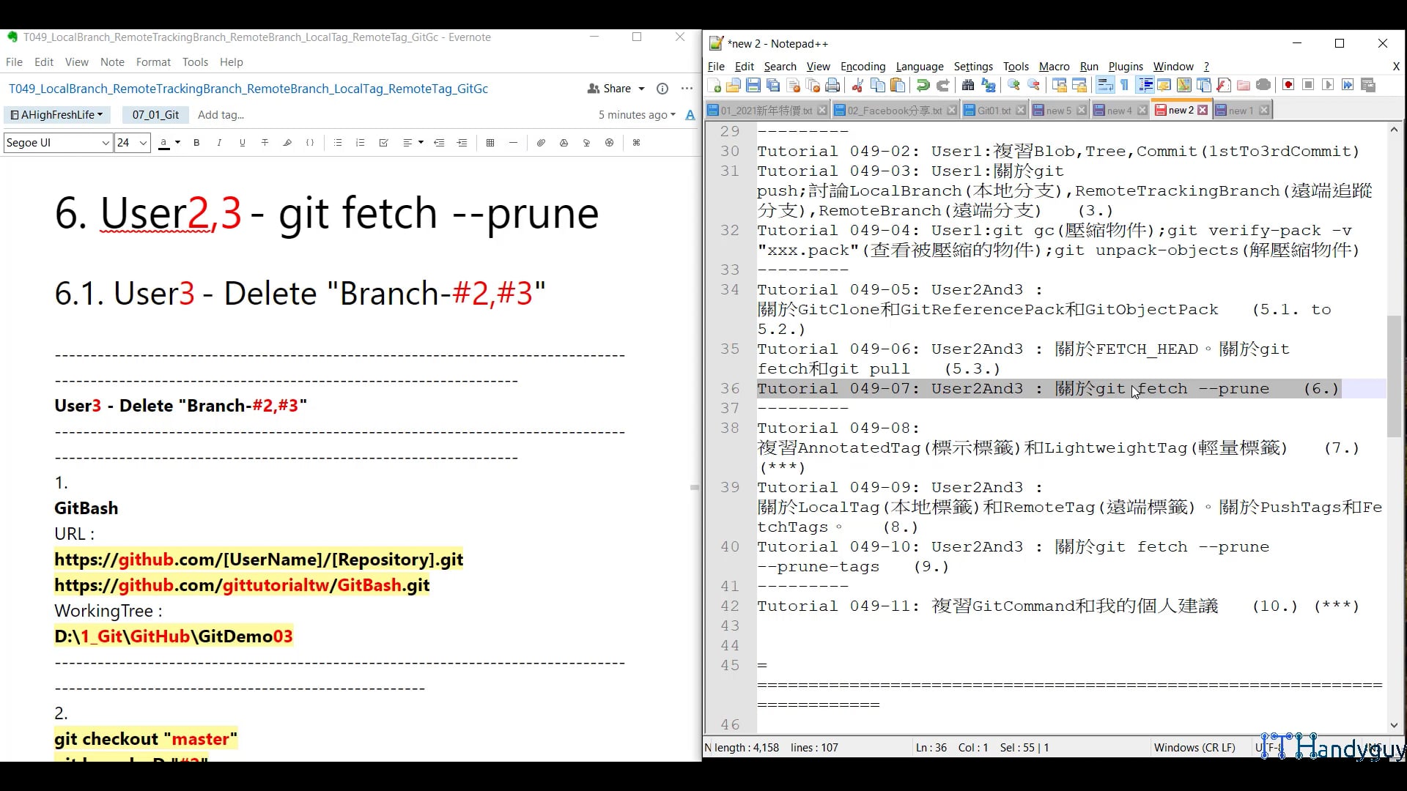Open the Find dialog via binoculars icon
Image resolution: width=1407 pixels, height=791 pixels.
(x=969, y=85)
